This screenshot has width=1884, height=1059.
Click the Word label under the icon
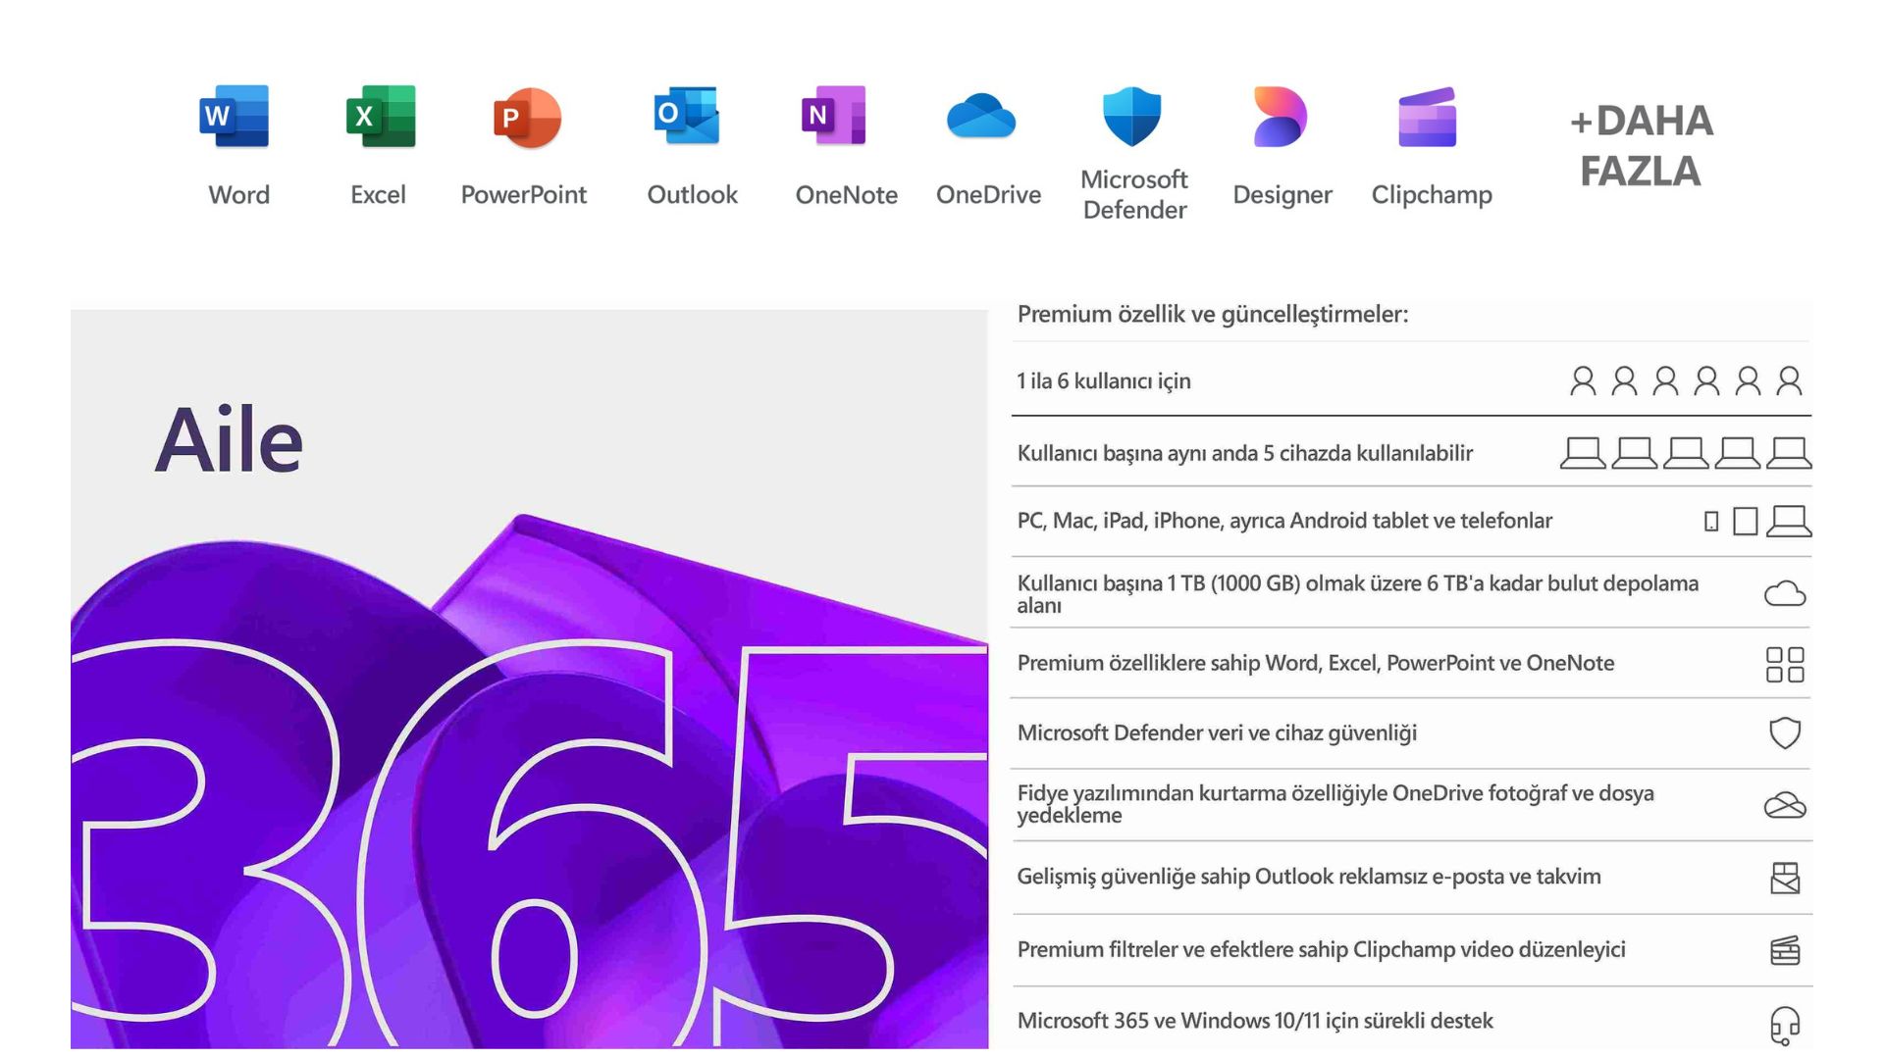coord(238,195)
